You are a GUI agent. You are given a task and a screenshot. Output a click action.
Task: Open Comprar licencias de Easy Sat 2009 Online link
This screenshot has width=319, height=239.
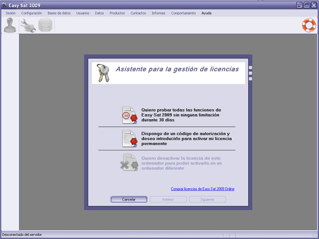pos(203,189)
